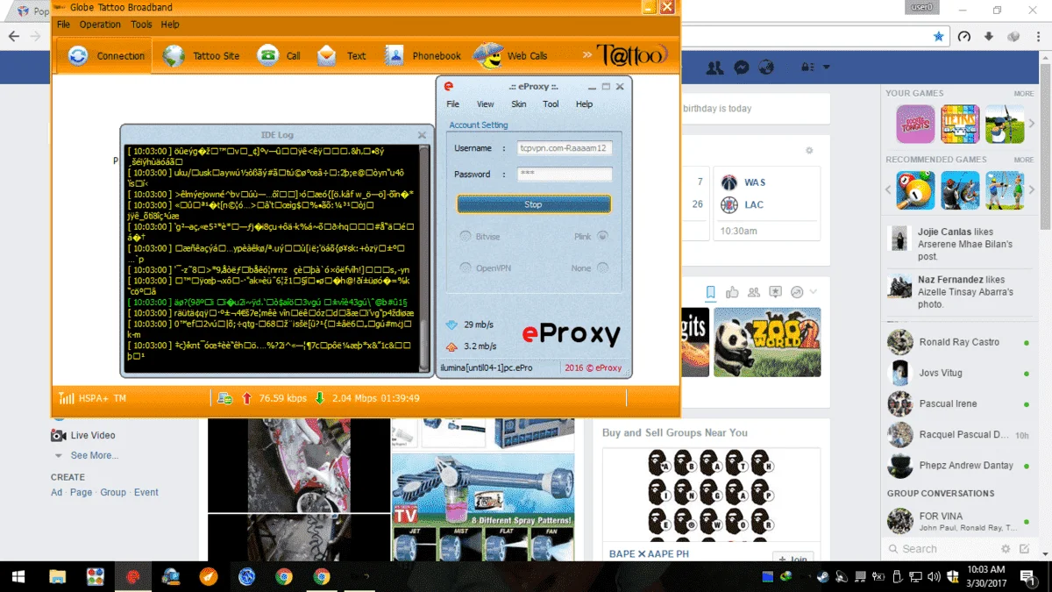Open the Call phone icon
Viewport: 1052px width, 592px height.
point(267,56)
